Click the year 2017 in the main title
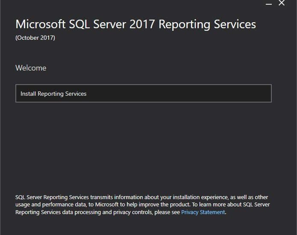 tap(142, 24)
